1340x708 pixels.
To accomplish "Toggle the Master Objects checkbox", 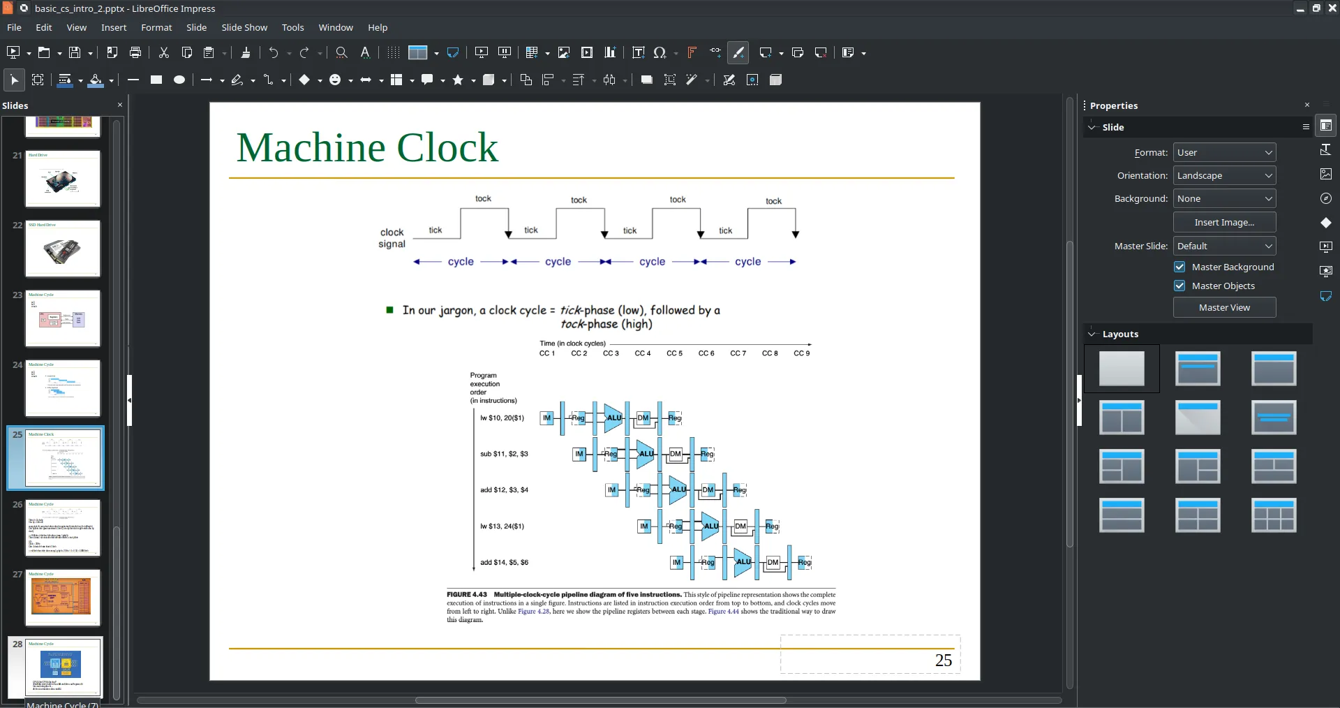I will 1179,286.
